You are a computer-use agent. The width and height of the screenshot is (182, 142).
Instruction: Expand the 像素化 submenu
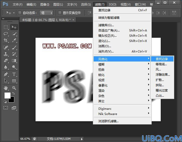pyautogui.click(x=122, y=85)
